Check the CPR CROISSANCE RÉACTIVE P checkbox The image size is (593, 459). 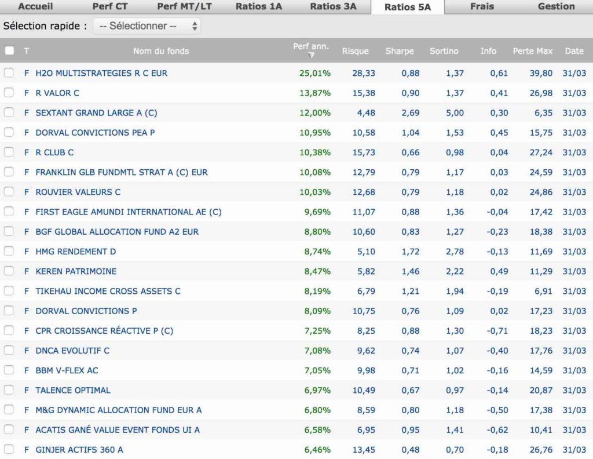(x=9, y=330)
